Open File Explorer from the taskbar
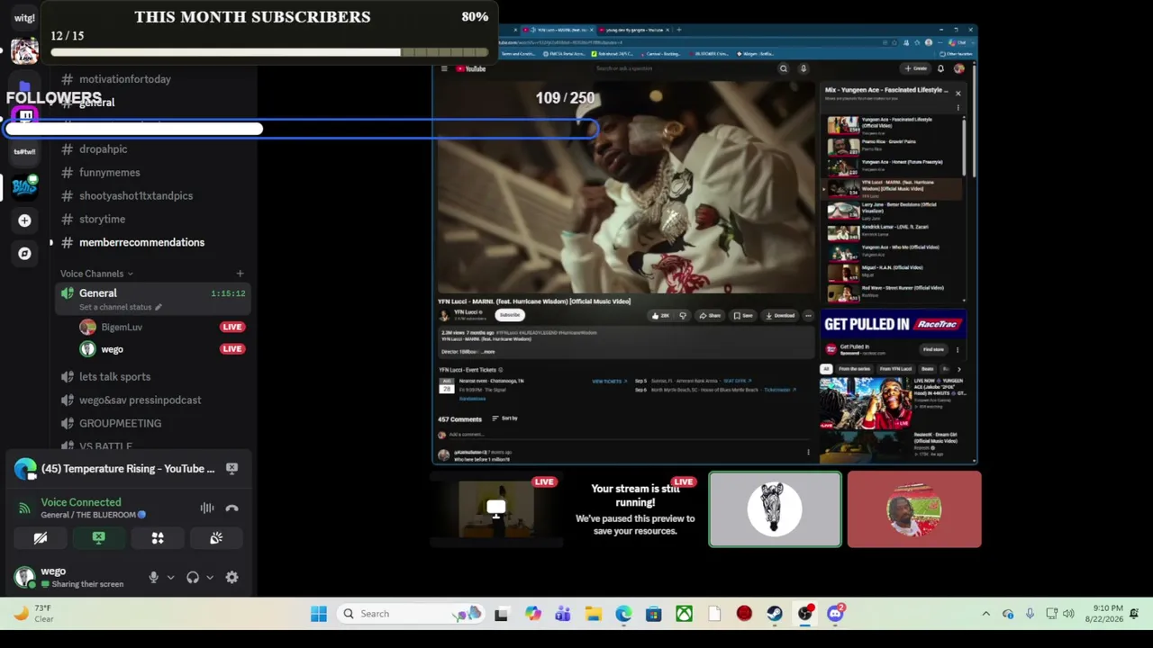This screenshot has height=648, width=1153. [593, 614]
